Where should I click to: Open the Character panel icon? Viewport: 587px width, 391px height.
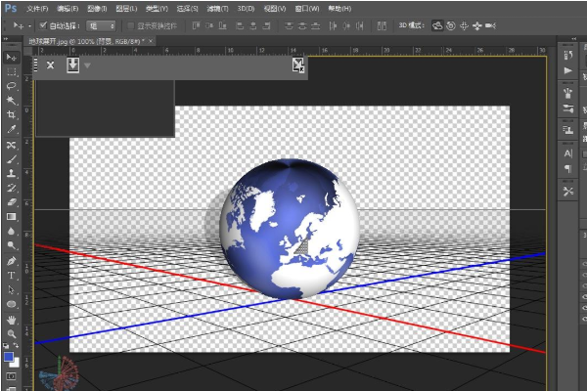click(568, 152)
